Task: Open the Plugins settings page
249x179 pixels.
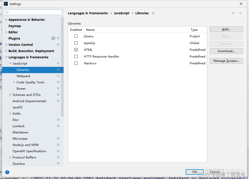Action: pos(14,38)
